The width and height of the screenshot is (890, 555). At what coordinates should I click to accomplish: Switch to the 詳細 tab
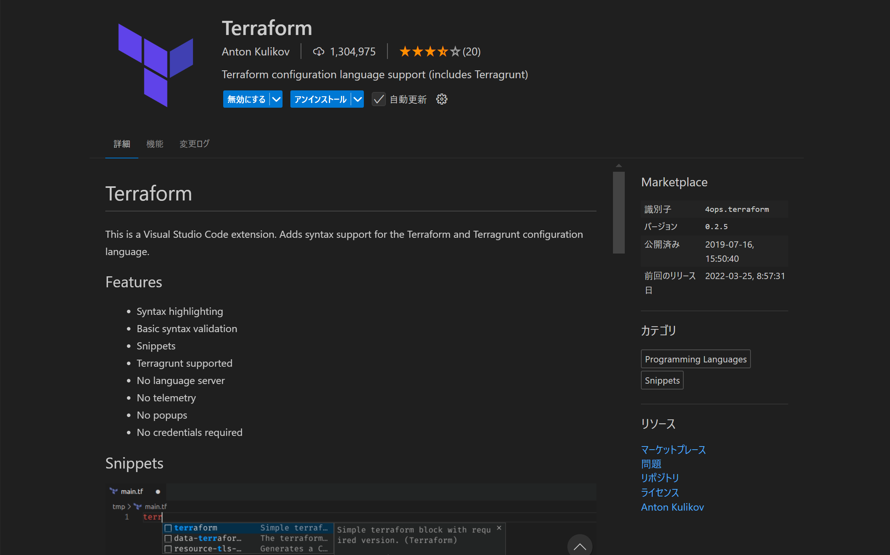tap(122, 144)
